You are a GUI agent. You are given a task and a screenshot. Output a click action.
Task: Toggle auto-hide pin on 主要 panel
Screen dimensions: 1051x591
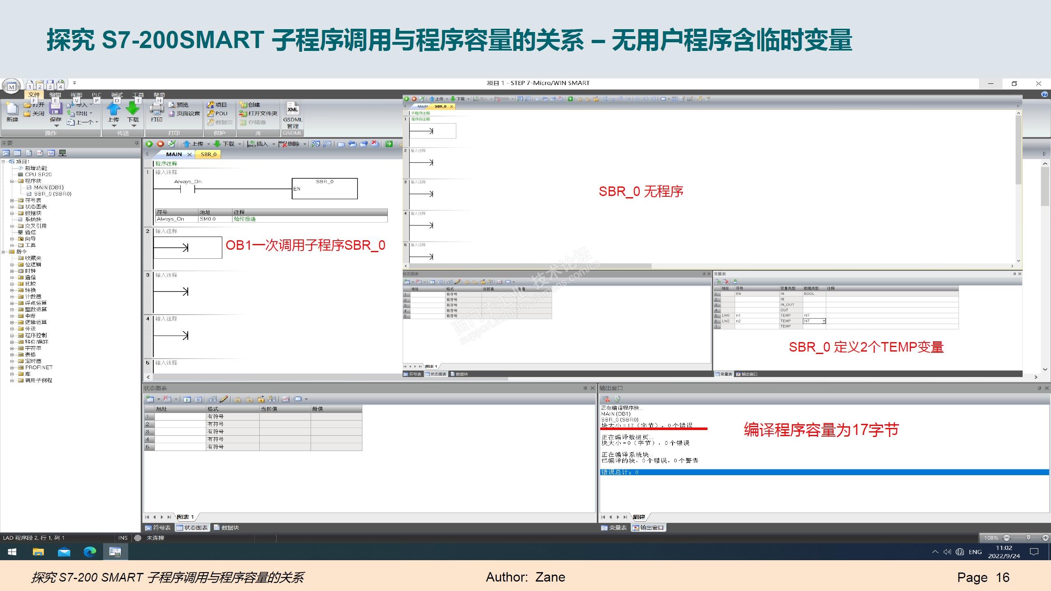point(137,143)
